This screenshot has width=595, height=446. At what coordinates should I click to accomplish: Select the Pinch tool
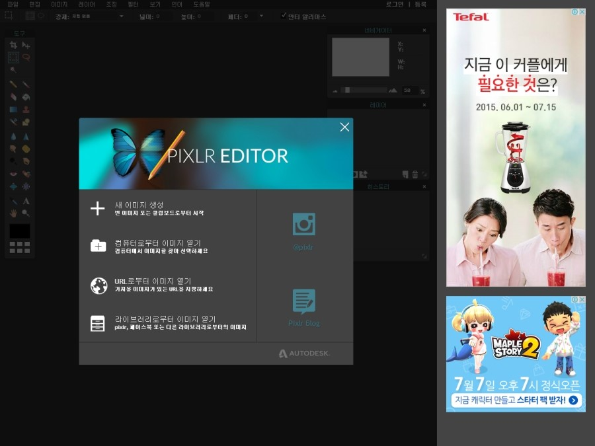tap(26, 186)
